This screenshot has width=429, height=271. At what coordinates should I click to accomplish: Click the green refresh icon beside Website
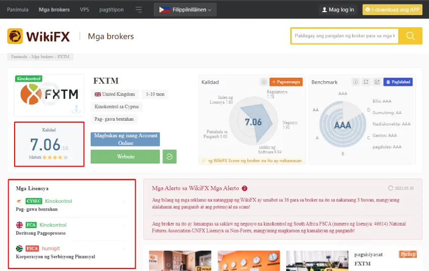coord(170,156)
